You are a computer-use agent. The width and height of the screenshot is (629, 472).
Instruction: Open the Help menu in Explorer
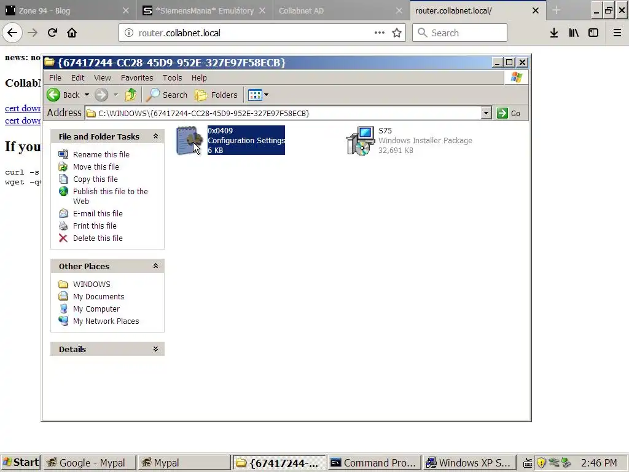(199, 78)
